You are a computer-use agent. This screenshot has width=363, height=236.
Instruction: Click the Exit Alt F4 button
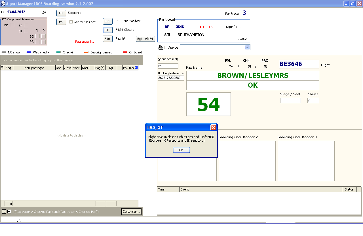(x=145, y=39)
